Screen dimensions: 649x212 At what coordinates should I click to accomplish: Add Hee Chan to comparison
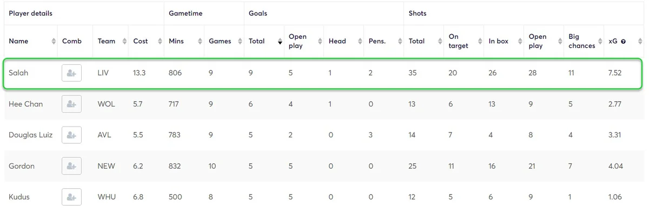coord(71,104)
